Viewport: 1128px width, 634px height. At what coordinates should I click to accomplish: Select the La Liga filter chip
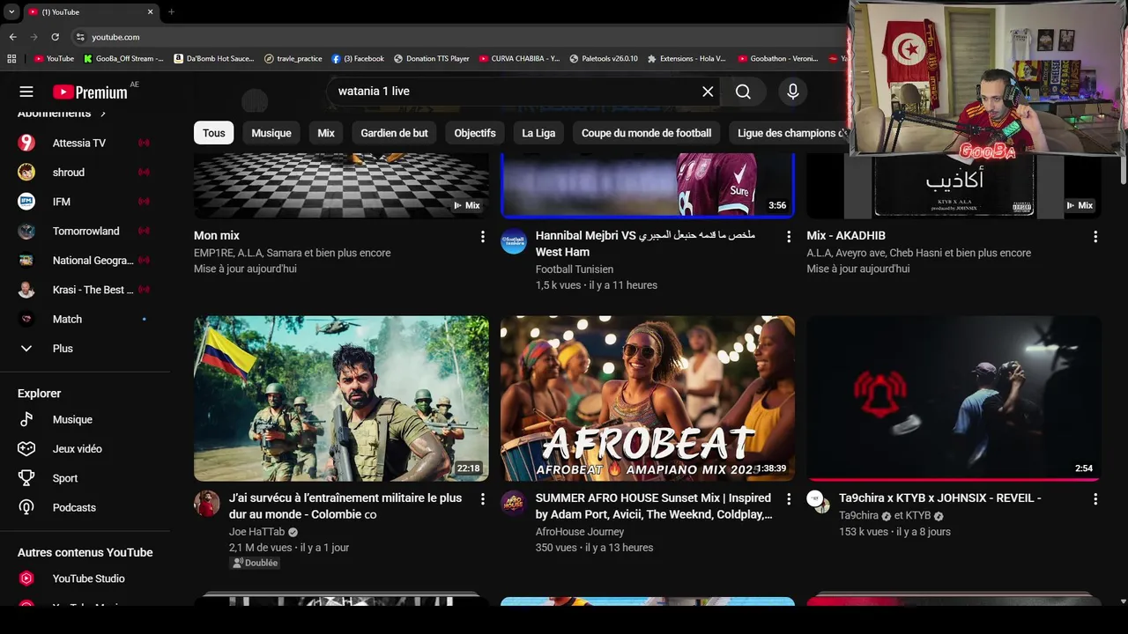coord(538,133)
